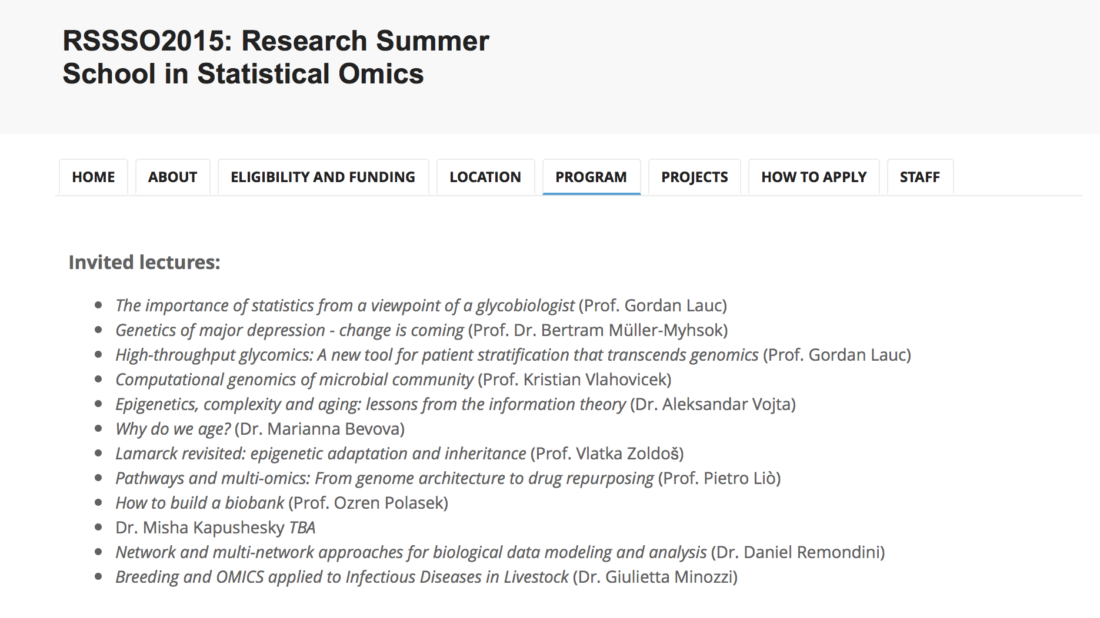Open ELIGIBILITY AND FUNDING tab
Screen dimensions: 1100x618
pyautogui.click(x=323, y=177)
